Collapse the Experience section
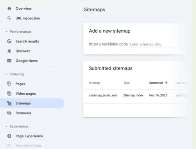Screen dimensions: 196x149 click(6, 127)
